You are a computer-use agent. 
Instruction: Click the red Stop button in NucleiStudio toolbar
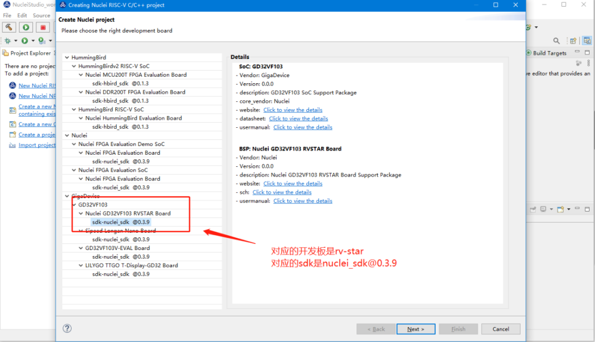[x=43, y=28]
